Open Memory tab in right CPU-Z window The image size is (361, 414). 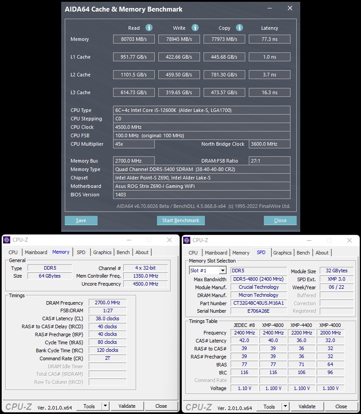tap(241, 253)
